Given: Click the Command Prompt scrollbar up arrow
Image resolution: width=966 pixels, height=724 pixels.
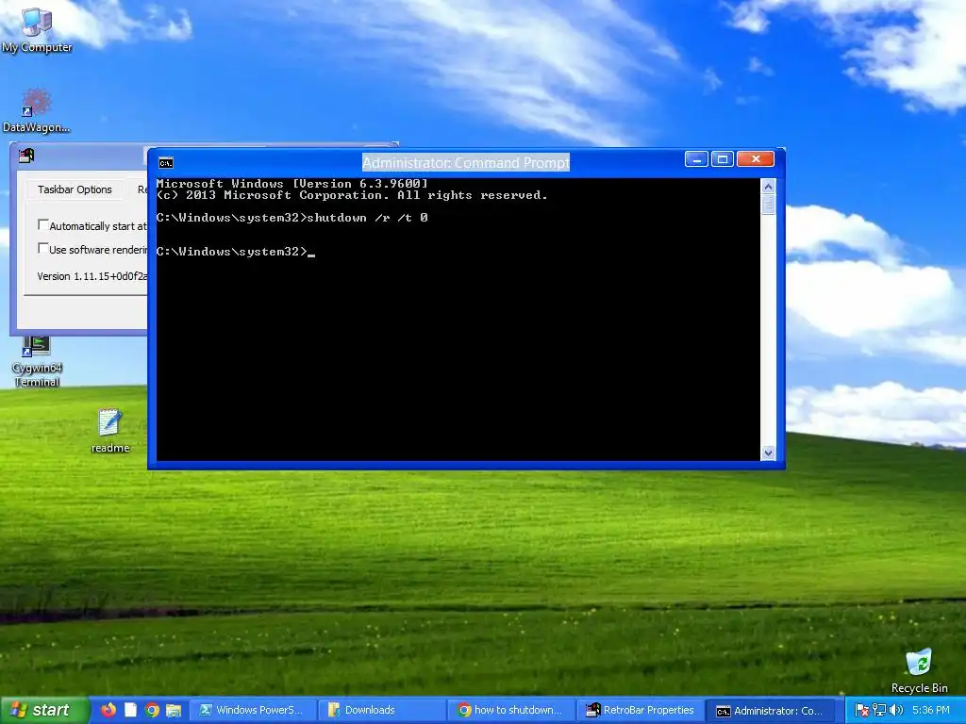Looking at the screenshot, I should tap(768, 186).
